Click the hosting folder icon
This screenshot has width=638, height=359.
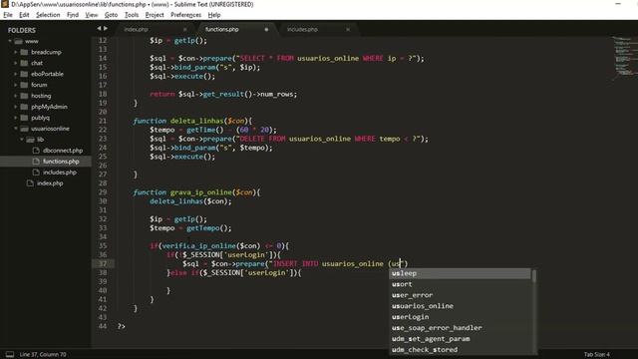pos(24,96)
